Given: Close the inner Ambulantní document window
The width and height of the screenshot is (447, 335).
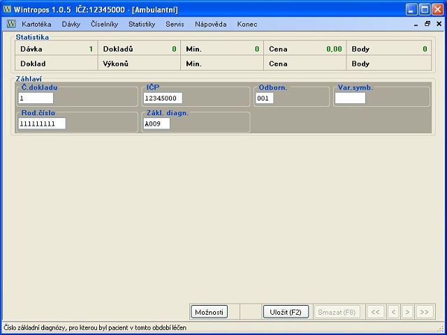Looking at the screenshot, I should (x=439, y=24).
